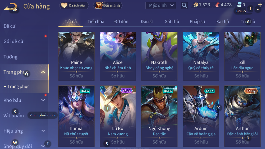Click the blue voucher currency icon
Viewport: 265px width, 149px height.
[239, 5]
